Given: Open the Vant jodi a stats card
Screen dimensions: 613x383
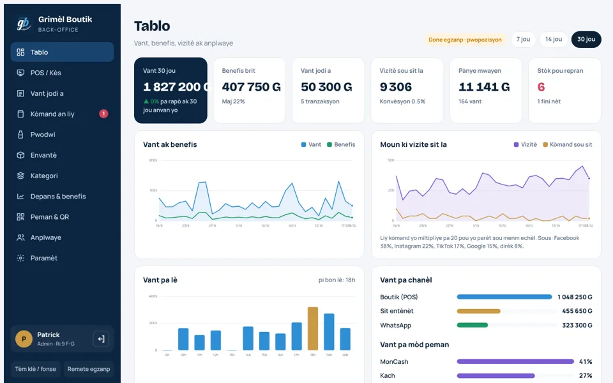Looking at the screenshot, I should [328, 90].
